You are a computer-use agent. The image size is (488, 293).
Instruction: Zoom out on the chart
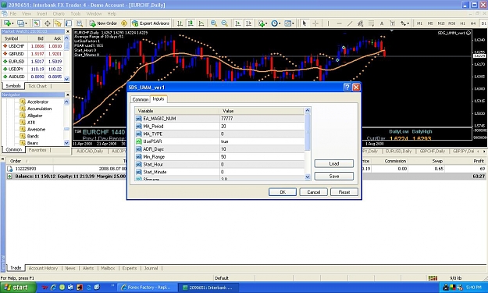224,23
